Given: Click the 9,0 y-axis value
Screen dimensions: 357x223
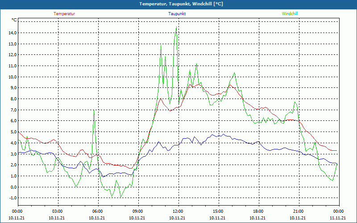Looking at the screenshot, I should tap(13, 87).
